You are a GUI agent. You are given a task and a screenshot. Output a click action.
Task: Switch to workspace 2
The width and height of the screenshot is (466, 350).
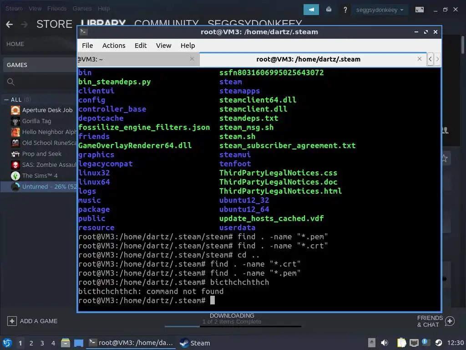31,343
